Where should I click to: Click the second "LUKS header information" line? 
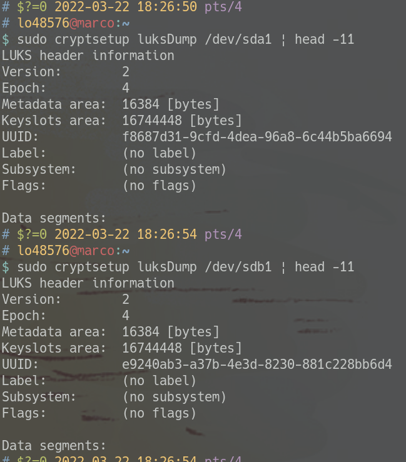(x=88, y=283)
